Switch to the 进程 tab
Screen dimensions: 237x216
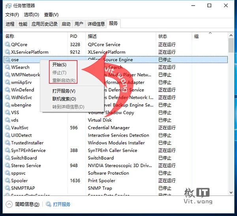coord(10,24)
